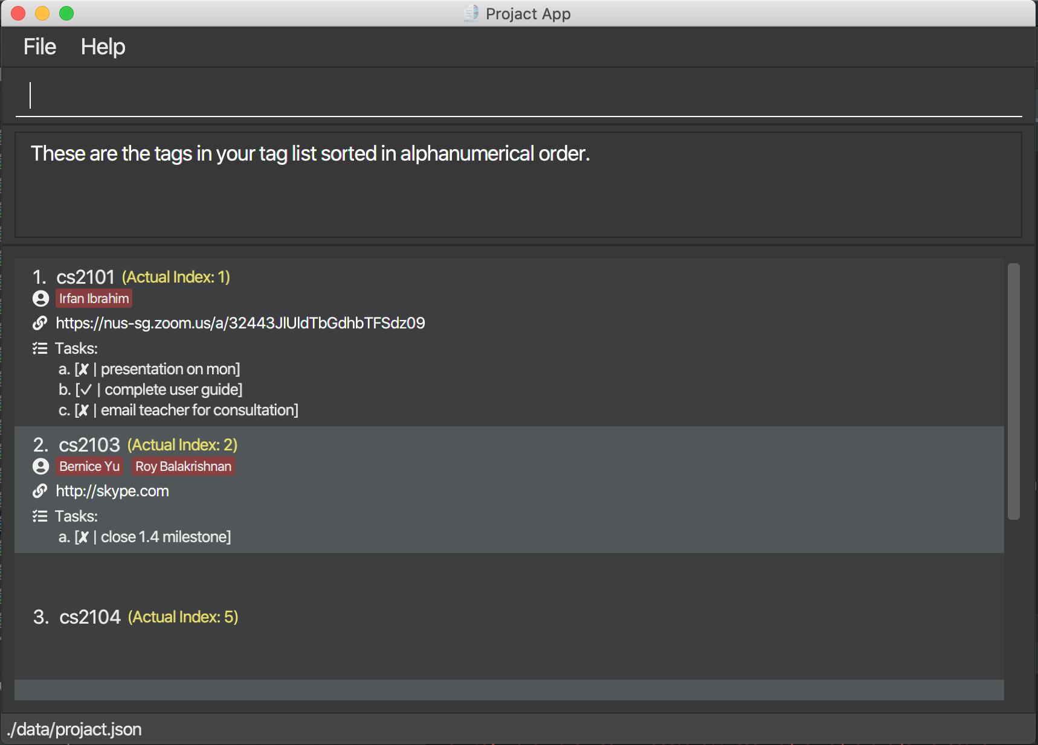Click the 'complete user guide' task

click(150, 389)
